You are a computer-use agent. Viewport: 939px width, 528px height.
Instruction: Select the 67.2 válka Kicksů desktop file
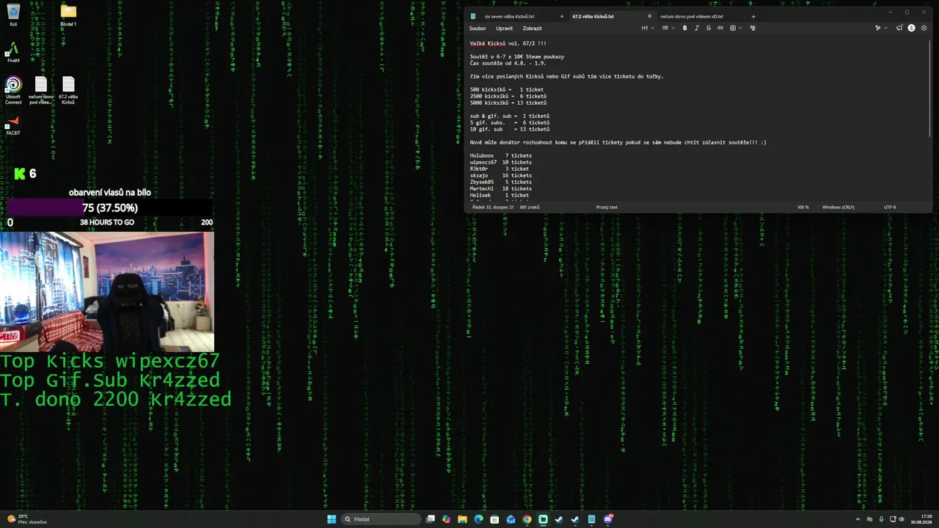[x=68, y=91]
